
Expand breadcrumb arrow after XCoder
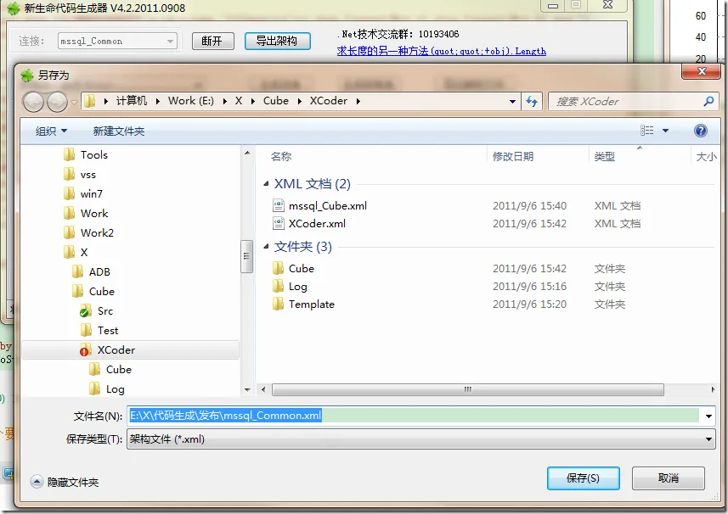coord(358,101)
